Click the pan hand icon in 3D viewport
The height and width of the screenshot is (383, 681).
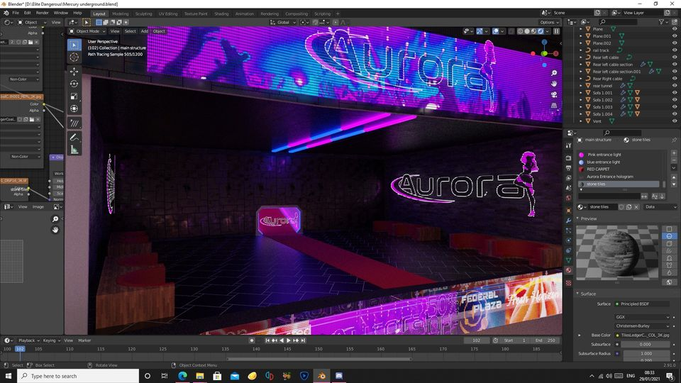(x=554, y=84)
